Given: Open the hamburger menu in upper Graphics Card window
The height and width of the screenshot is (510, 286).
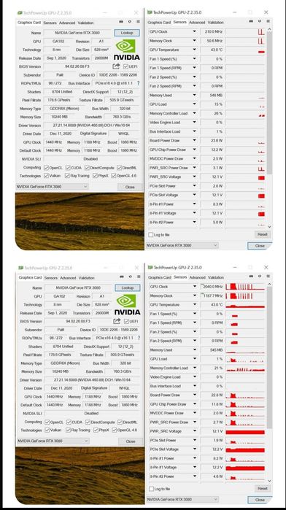Looking at the screenshot, I should pyautogui.click(x=138, y=22).
